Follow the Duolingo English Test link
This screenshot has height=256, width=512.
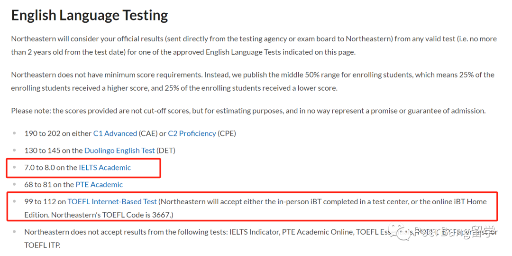pos(119,151)
